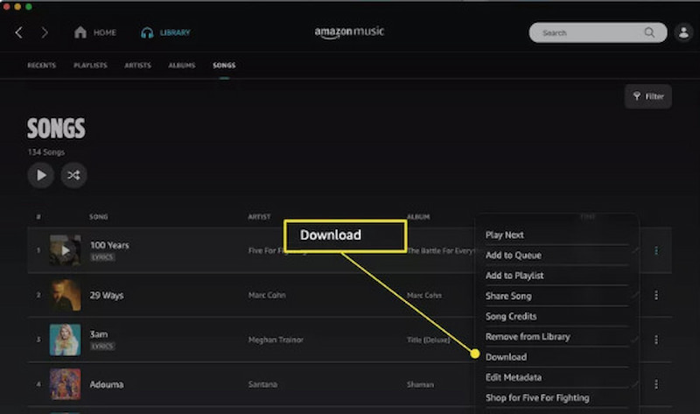
Task: Click the amazon music logo
Action: point(349,32)
